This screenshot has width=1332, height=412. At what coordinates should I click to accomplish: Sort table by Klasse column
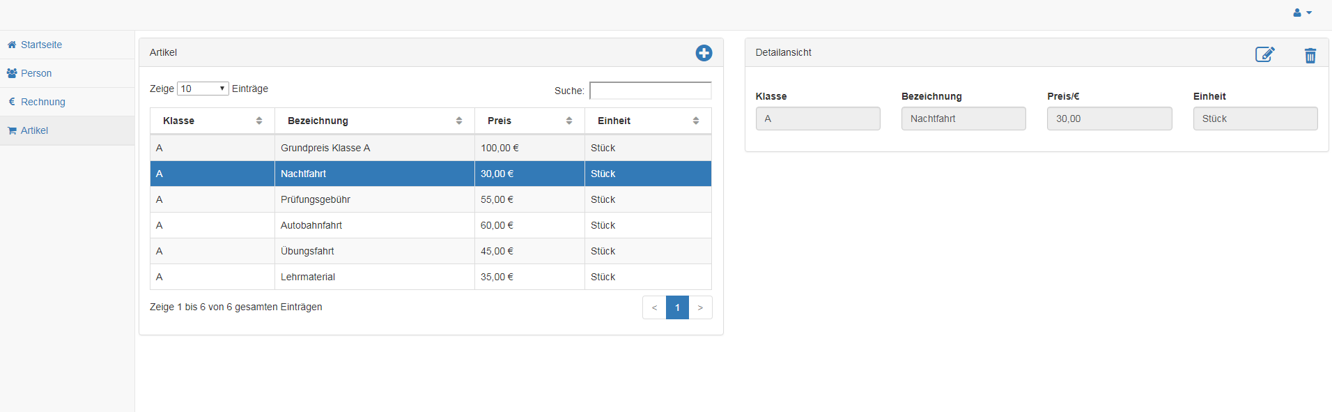point(212,121)
